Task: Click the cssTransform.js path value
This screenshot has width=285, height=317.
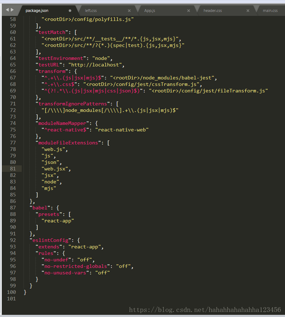Action: pos(141,84)
